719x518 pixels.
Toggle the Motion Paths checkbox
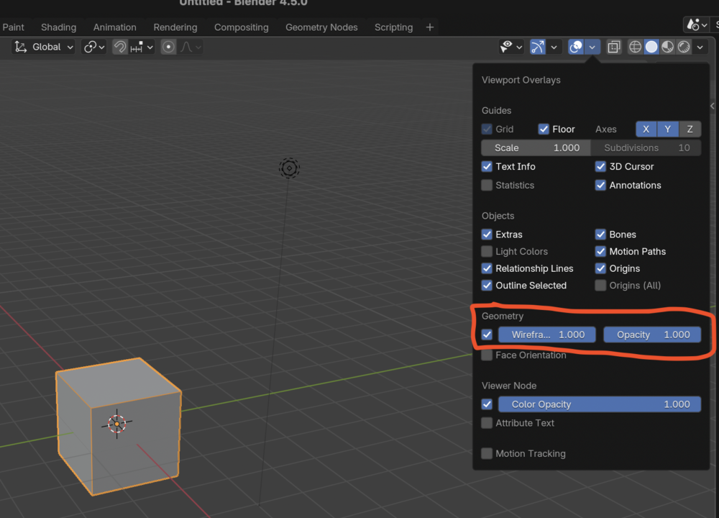click(x=600, y=251)
